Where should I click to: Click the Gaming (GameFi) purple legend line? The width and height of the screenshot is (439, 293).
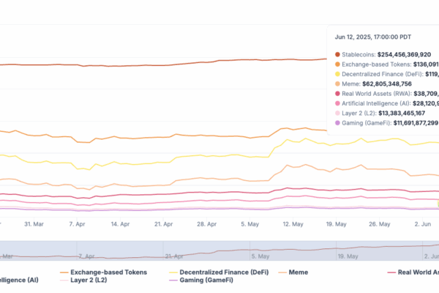coord(173,280)
